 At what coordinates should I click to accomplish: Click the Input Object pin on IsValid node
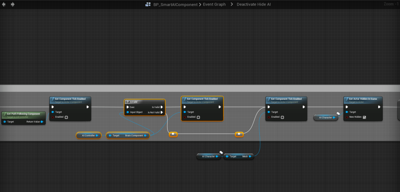click(128, 112)
